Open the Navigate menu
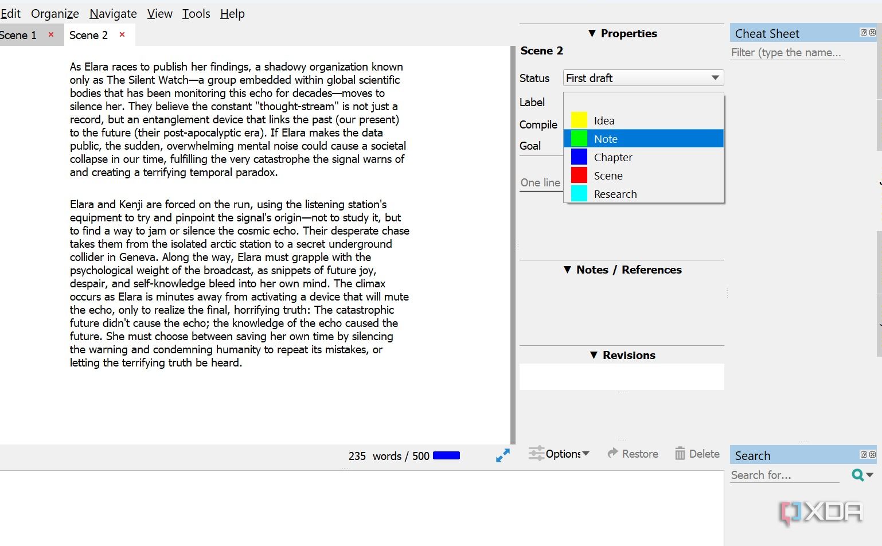Screen dimensions: 882x546 113,14
